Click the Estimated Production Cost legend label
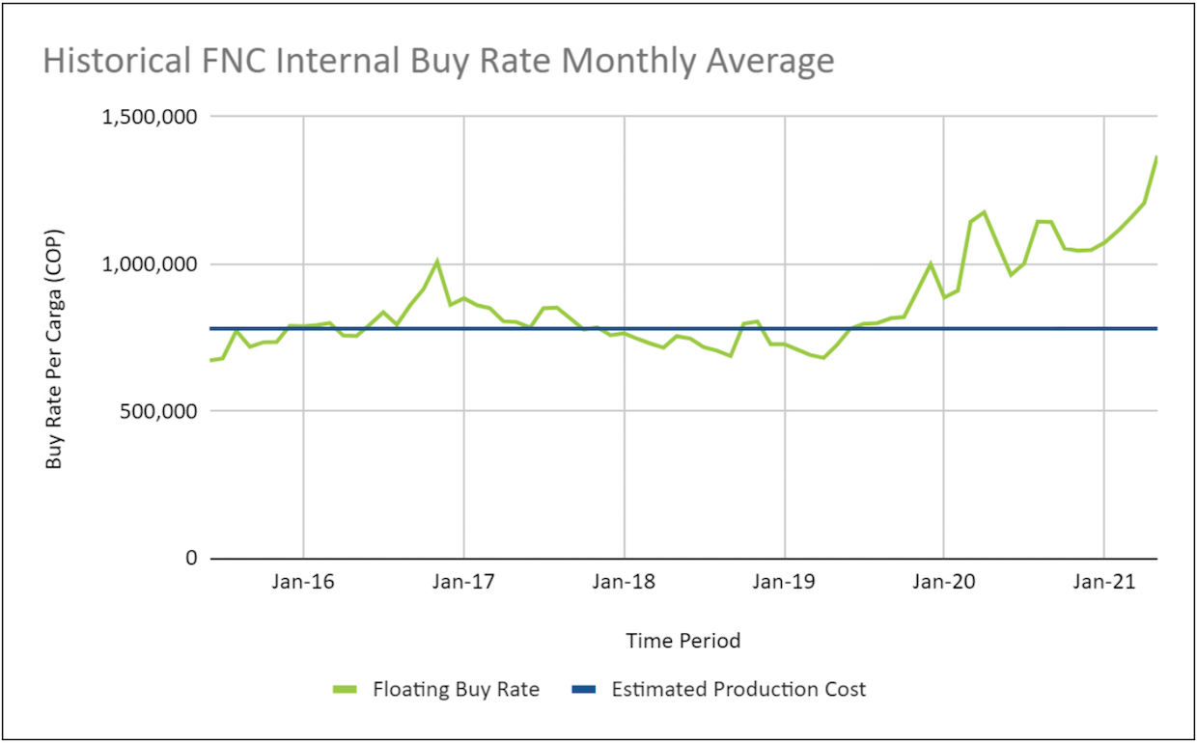 (739, 690)
